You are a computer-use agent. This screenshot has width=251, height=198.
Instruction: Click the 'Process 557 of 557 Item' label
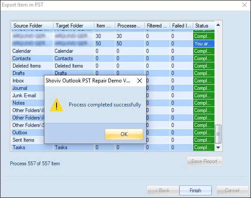[x=35, y=164]
